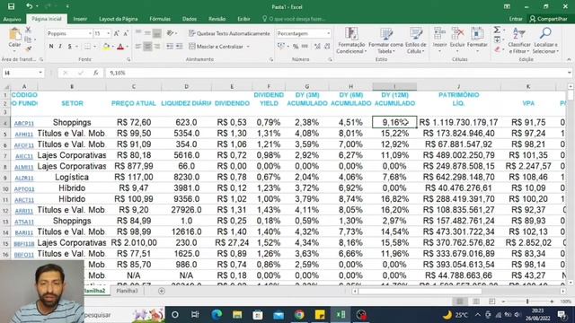Click the font color red A swatch
The width and height of the screenshot is (575, 323).
click(x=120, y=47)
